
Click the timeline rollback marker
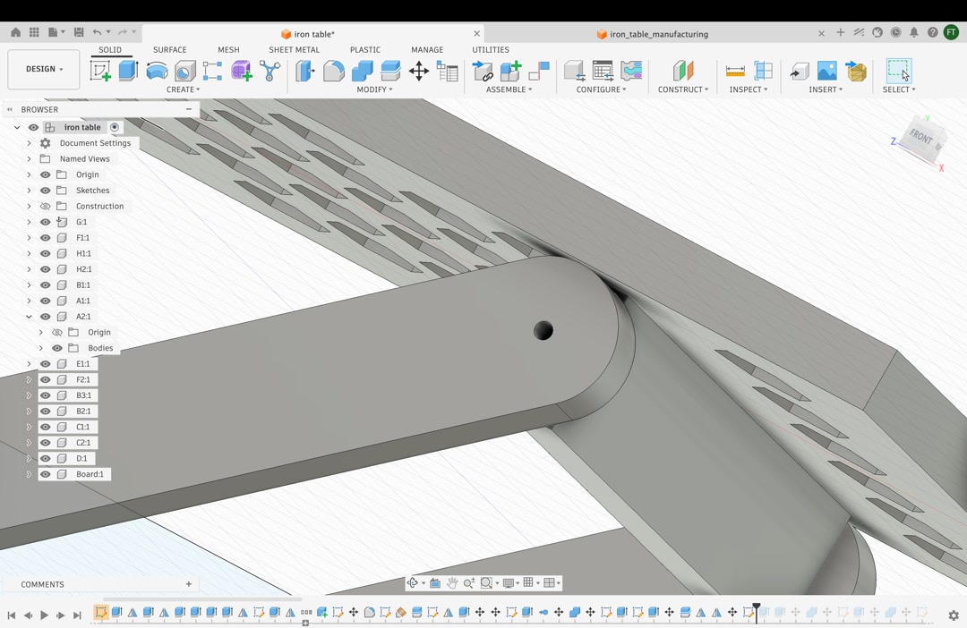click(x=756, y=612)
